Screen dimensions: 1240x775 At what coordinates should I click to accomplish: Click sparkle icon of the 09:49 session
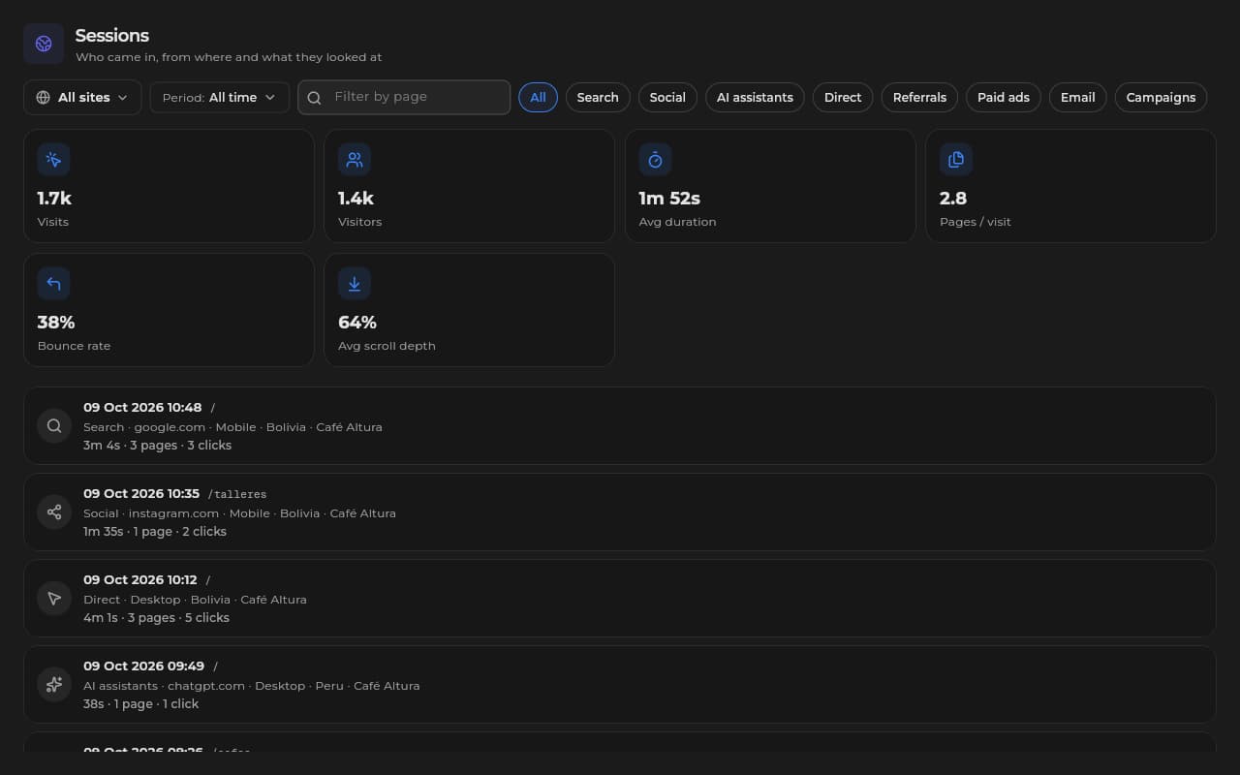54,684
